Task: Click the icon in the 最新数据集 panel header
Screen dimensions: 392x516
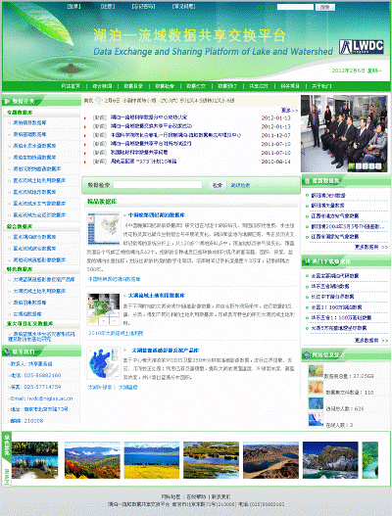Action: coord(307,181)
